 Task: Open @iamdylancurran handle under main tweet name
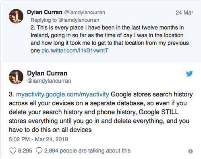[x=49, y=81]
